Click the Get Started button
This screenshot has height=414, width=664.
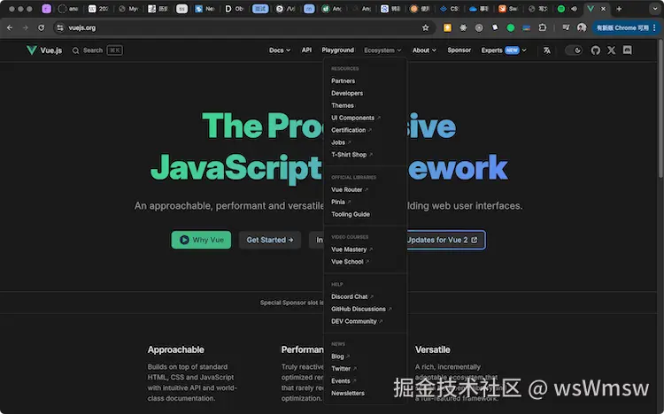pyautogui.click(x=270, y=240)
